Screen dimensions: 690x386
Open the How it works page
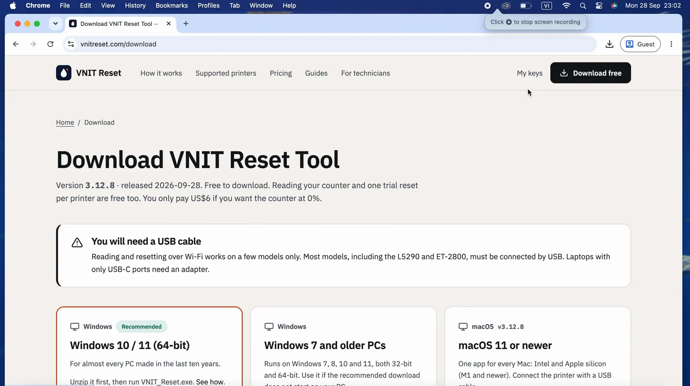click(x=161, y=73)
